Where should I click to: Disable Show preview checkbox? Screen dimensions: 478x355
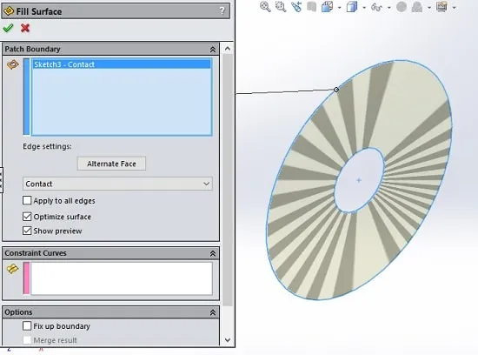click(27, 231)
